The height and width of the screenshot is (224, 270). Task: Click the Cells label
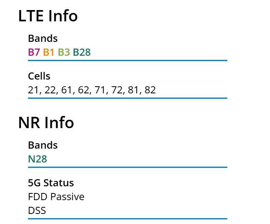pos(39,76)
